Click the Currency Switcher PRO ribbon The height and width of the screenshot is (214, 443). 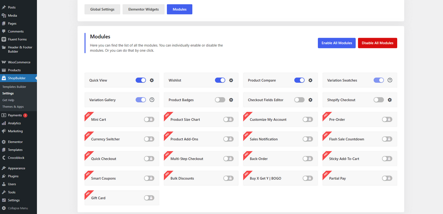tap(88, 136)
